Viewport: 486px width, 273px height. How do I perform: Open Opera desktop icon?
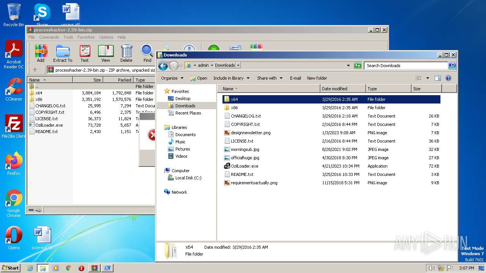(x=14, y=238)
